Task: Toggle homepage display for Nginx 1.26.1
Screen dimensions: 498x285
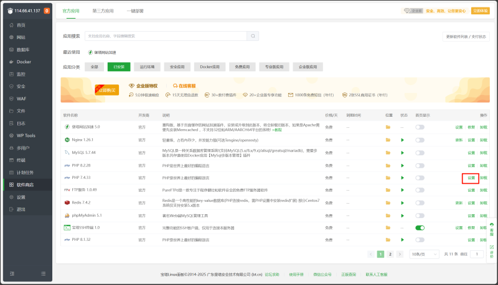Action: (x=420, y=140)
